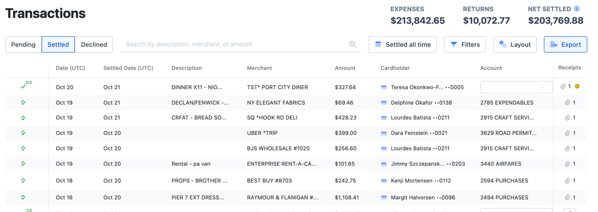Click merchant TST* PORT CITY DINER
Screen dimensions: 598x212
coord(277,87)
